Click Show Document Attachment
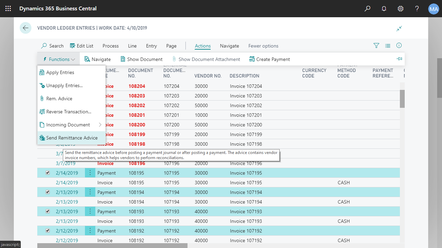The width and height of the screenshot is (442, 248). [x=206, y=59]
